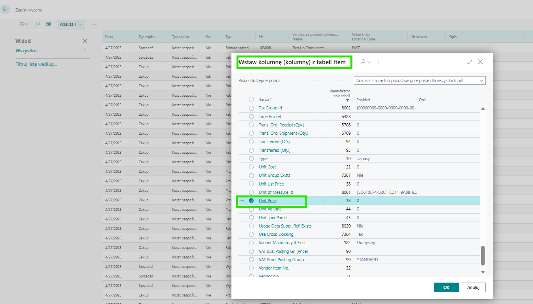Click the Variant Mandatory if Exists field

coord(283,243)
